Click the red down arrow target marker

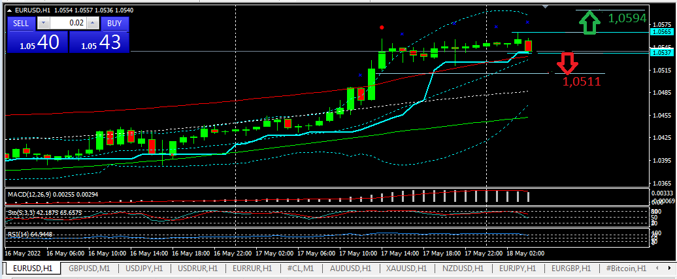point(567,63)
